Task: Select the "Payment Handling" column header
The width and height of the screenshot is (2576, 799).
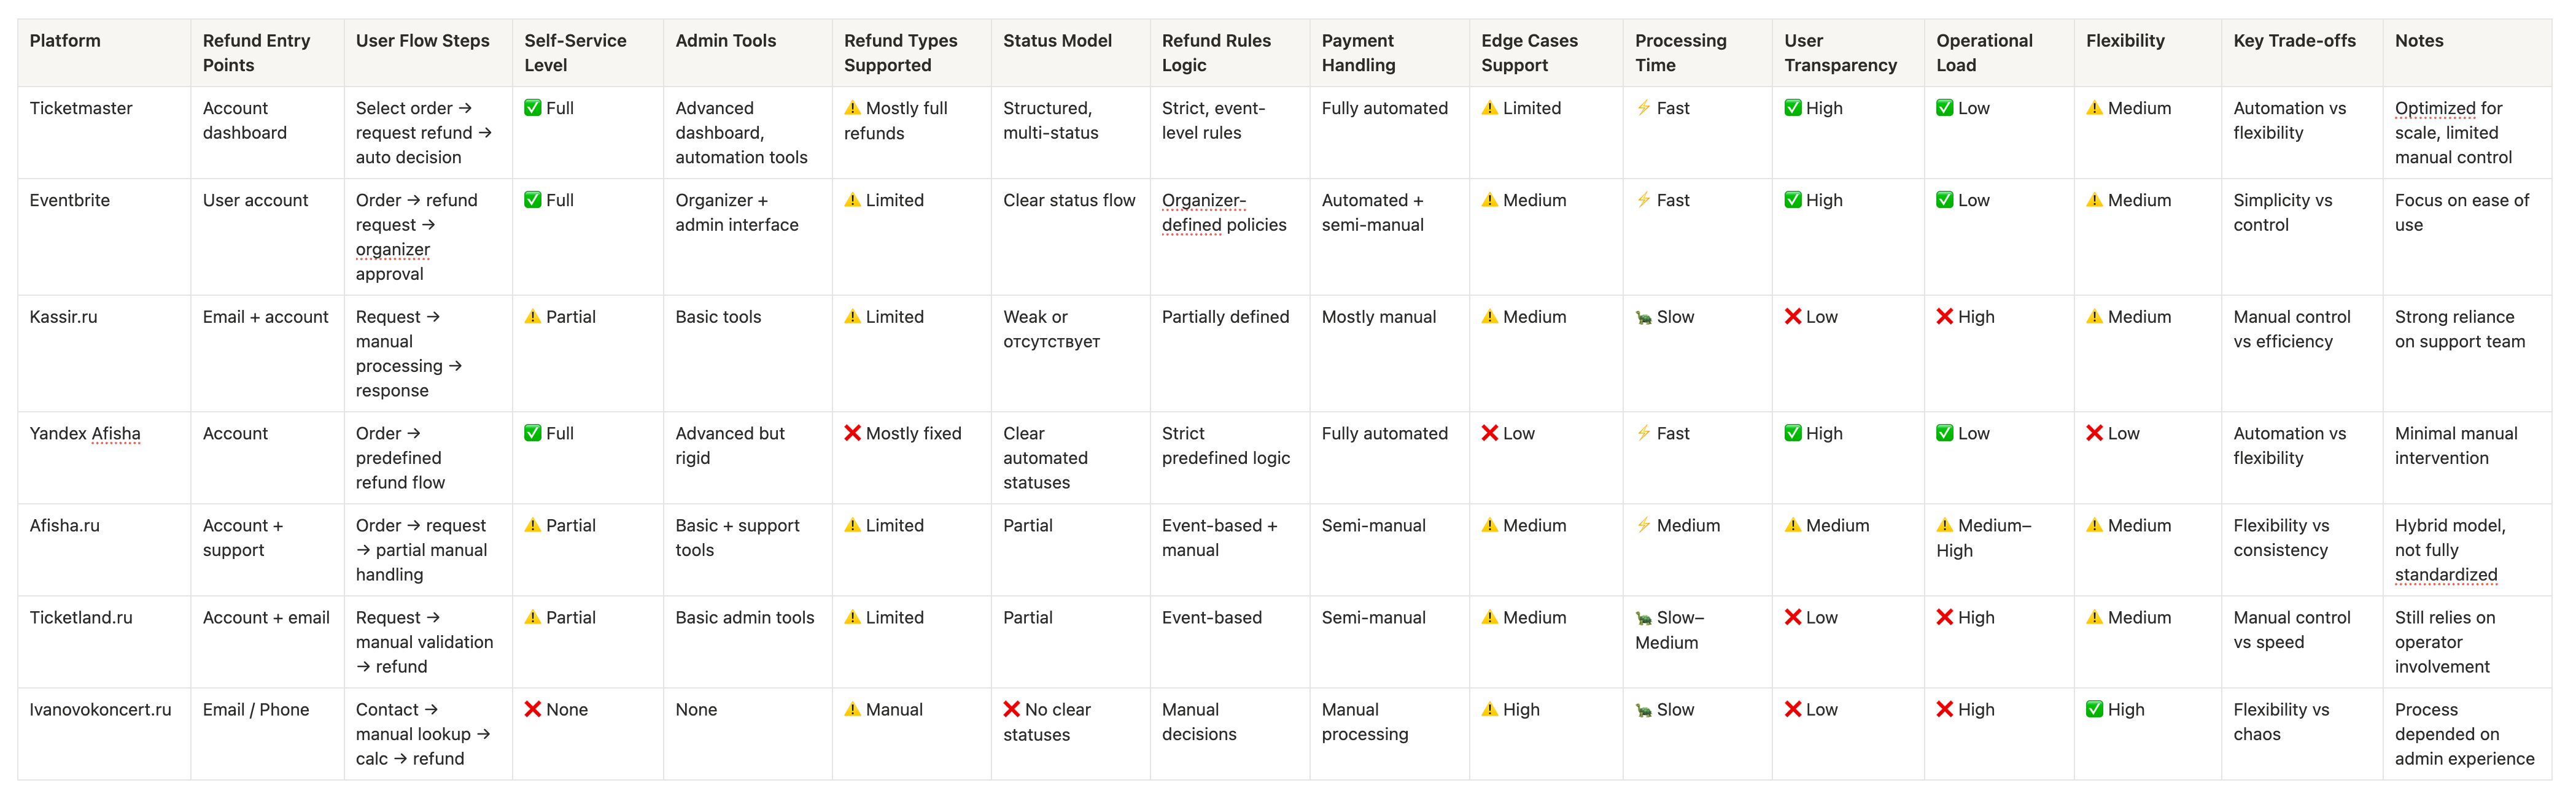Action: coord(1358,53)
